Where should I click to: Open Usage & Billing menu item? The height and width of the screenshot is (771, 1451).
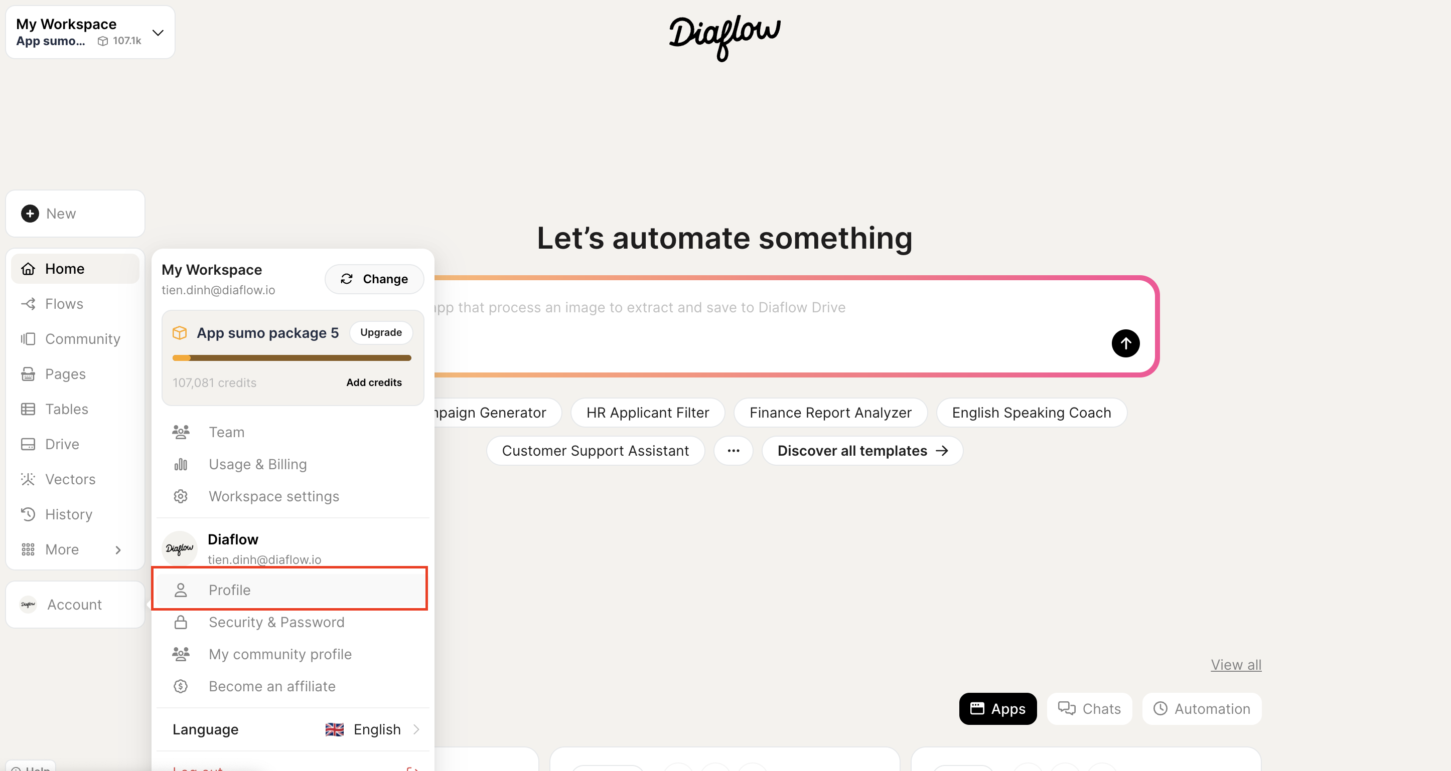[257, 464]
